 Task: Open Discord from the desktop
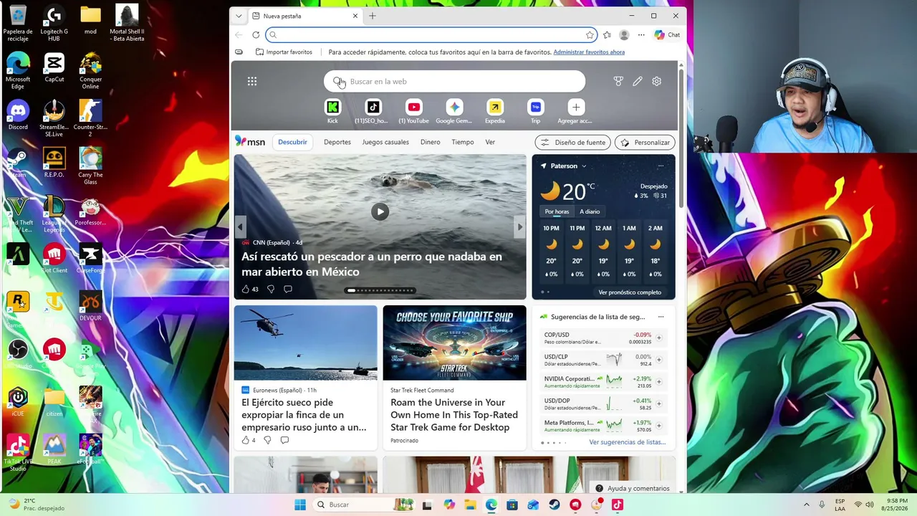coord(18,115)
